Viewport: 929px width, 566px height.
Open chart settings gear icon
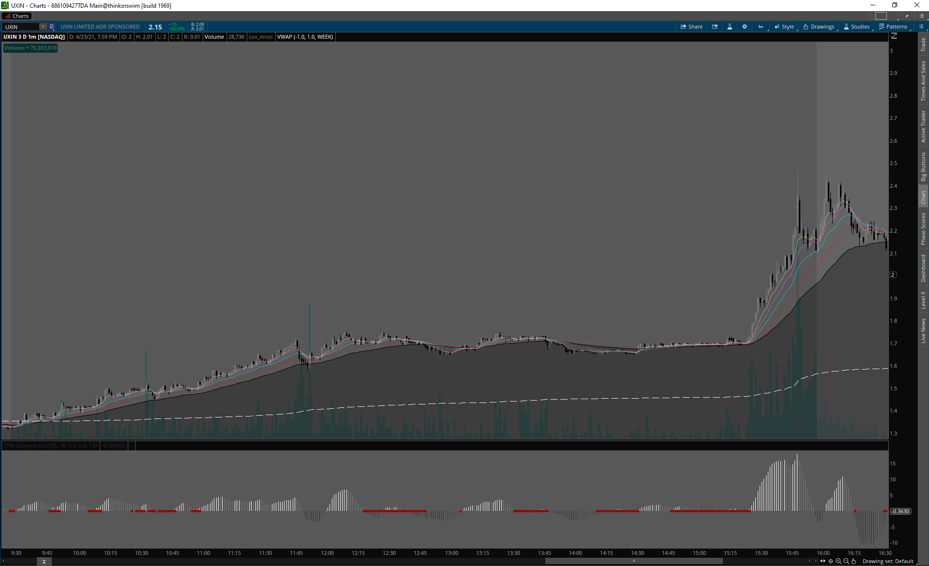tap(745, 27)
